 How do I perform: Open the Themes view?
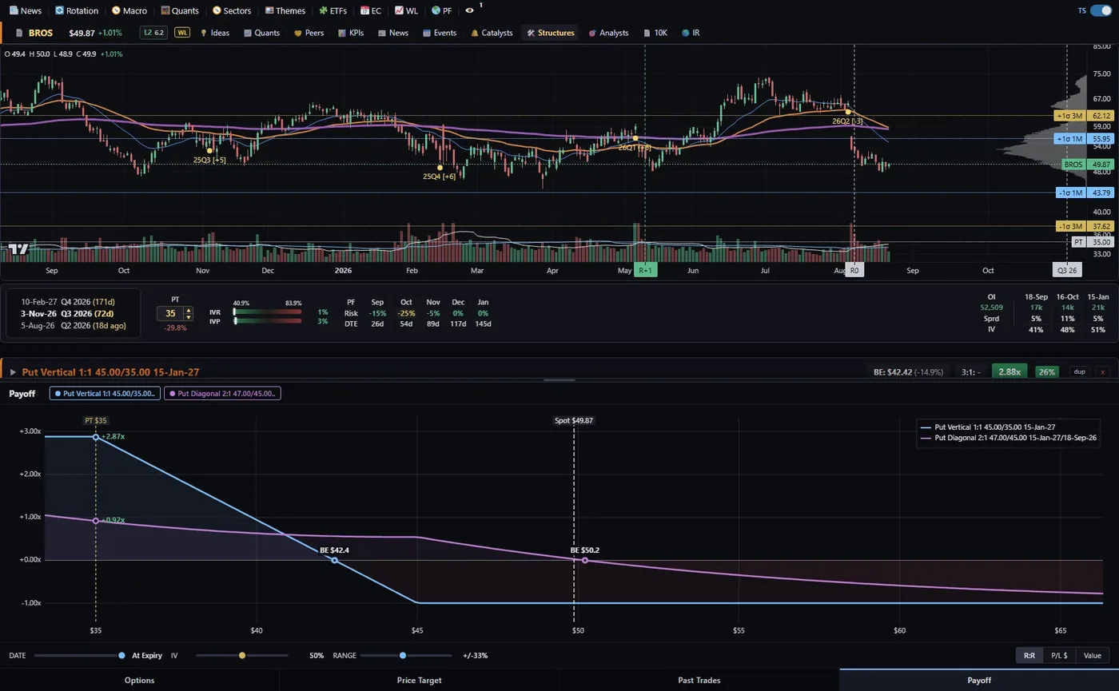click(x=285, y=10)
